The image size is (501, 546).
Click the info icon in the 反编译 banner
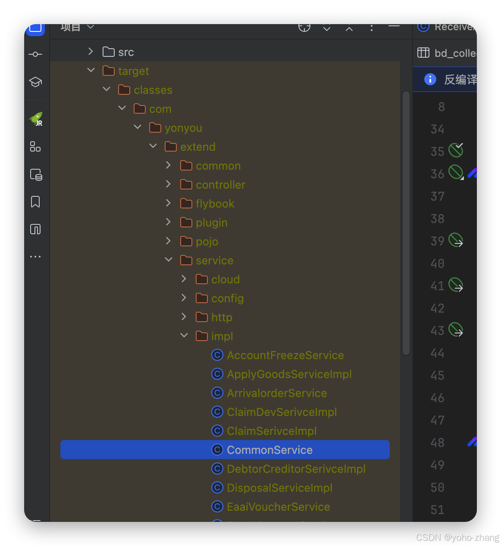[x=429, y=79]
